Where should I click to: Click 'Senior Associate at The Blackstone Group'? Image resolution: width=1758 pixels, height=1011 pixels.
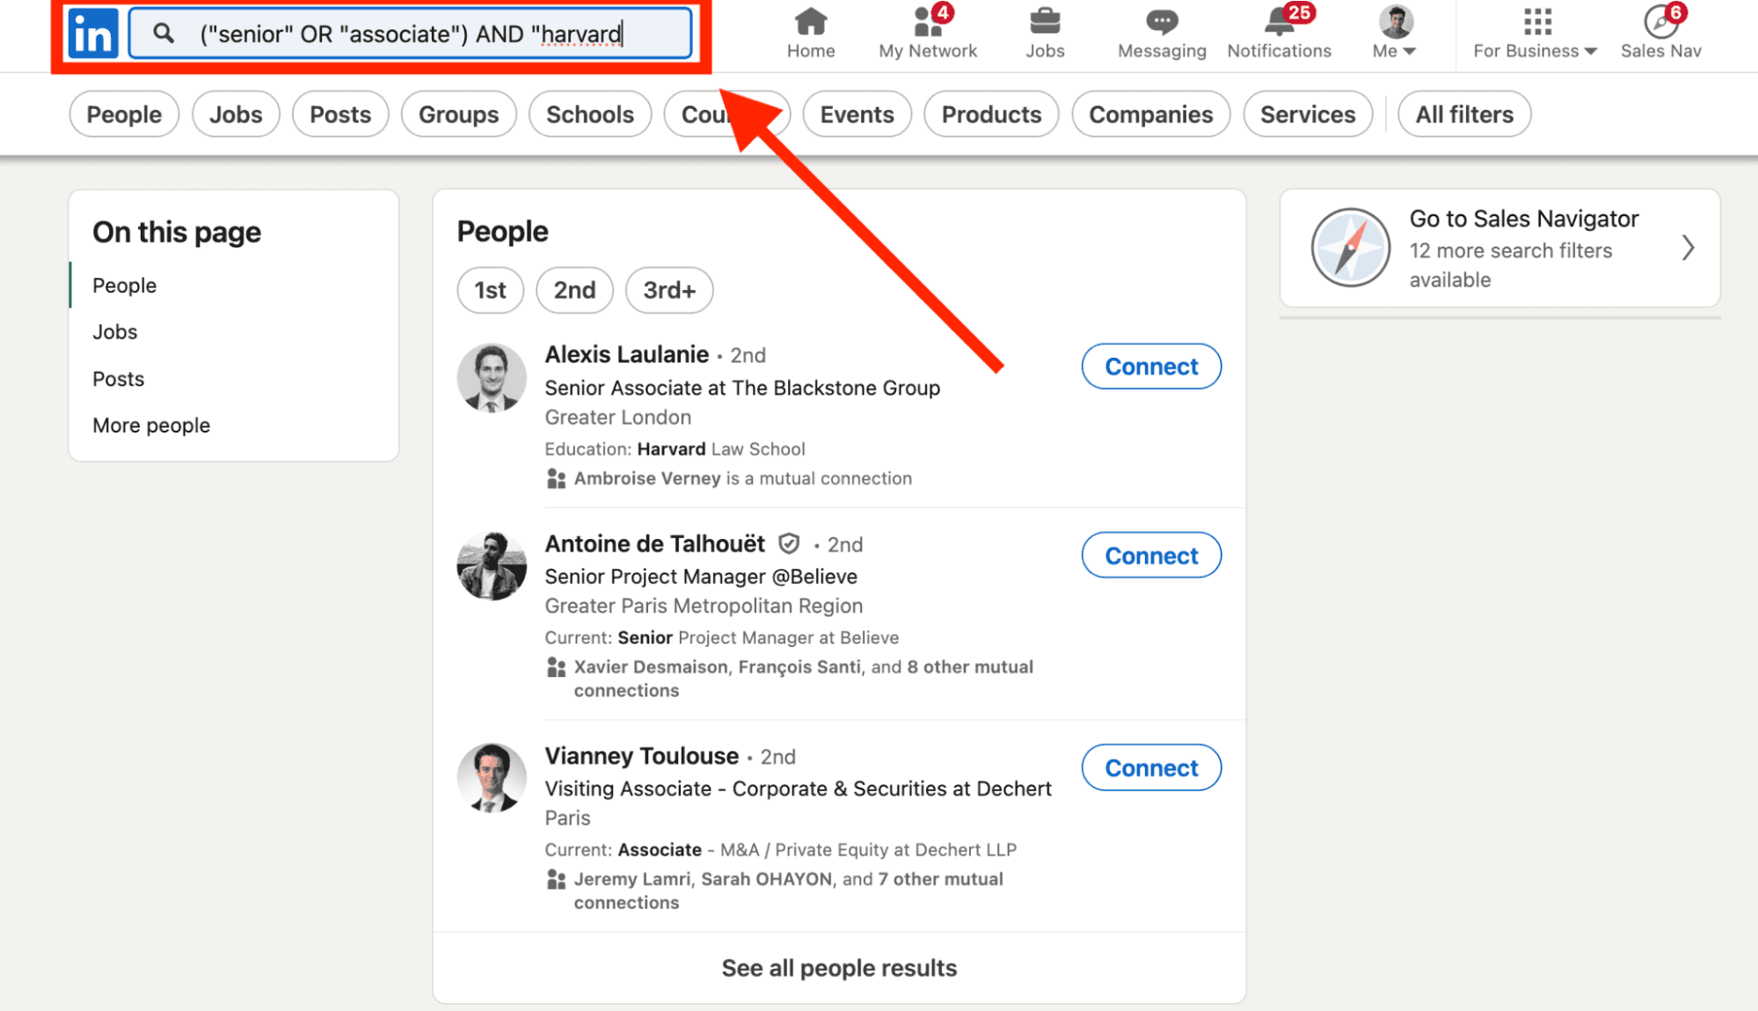pyautogui.click(x=742, y=388)
